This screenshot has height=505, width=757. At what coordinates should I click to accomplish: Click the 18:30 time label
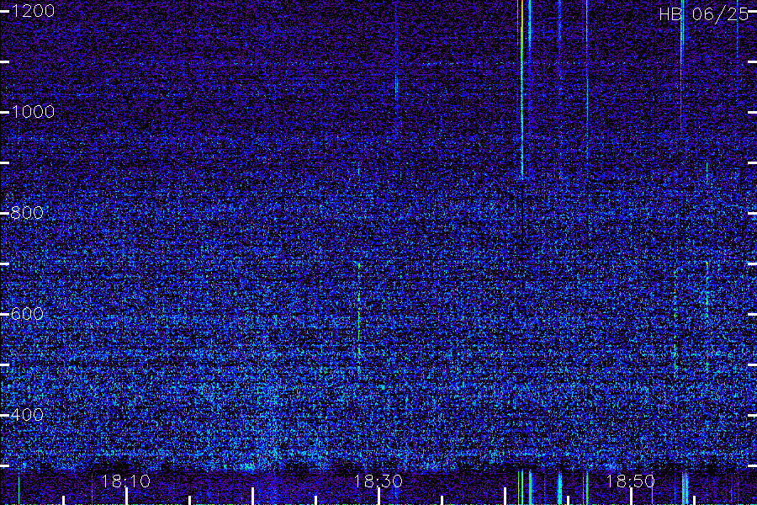[378, 481]
